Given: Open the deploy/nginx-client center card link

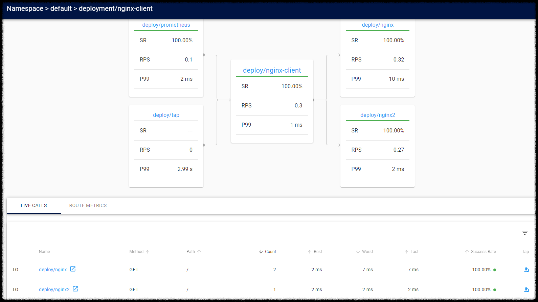Looking at the screenshot, I should (272, 70).
